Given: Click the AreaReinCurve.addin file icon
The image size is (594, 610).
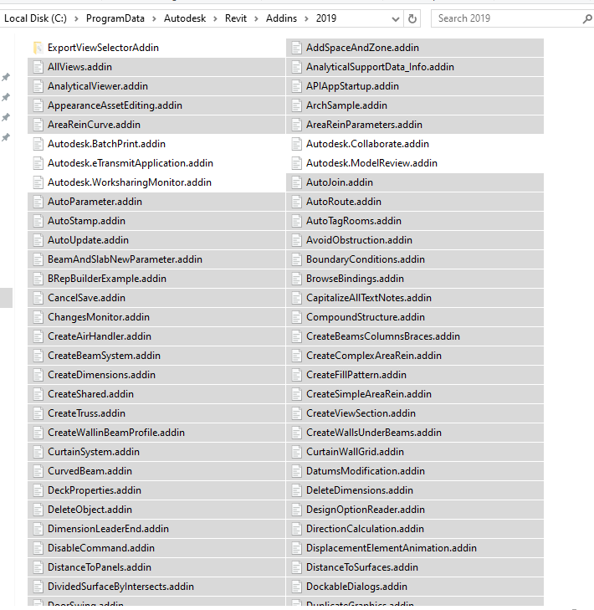Looking at the screenshot, I should 38,125.
